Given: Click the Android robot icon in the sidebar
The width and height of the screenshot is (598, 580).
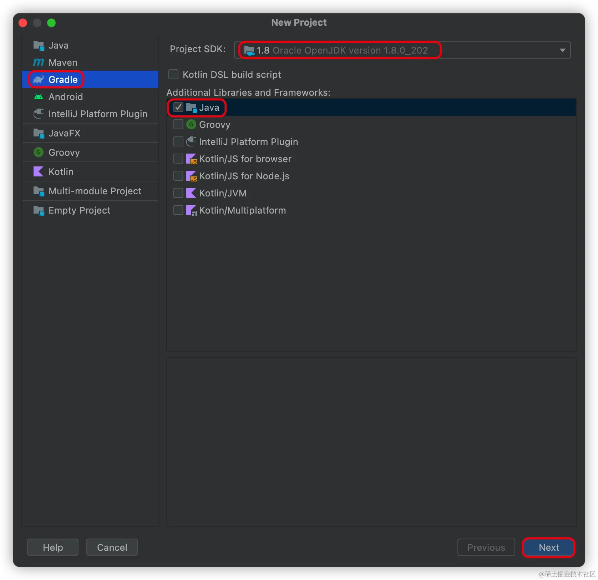Looking at the screenshot, I should coord(39,97).
